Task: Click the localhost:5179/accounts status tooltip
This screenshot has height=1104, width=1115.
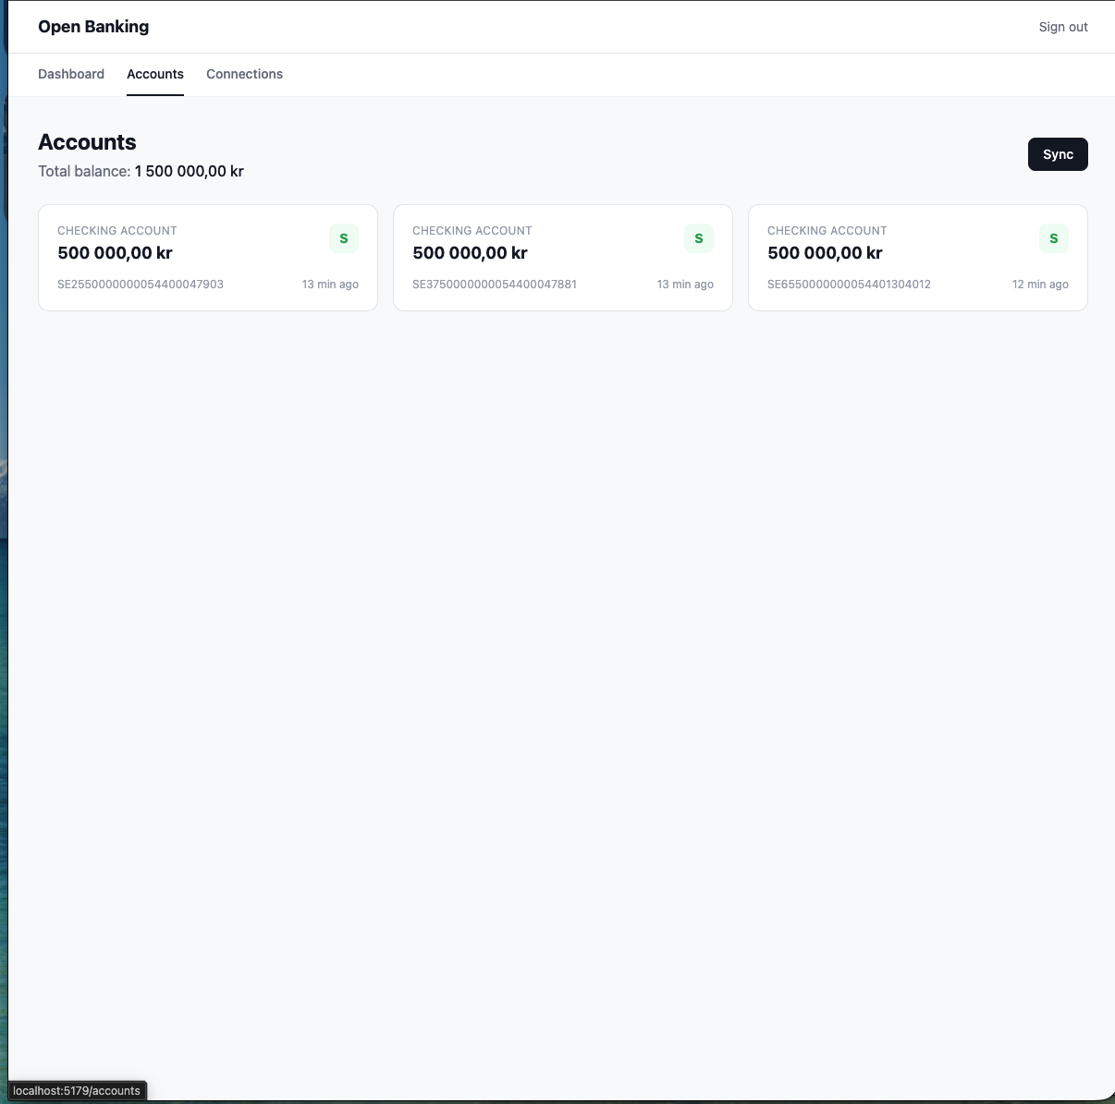Action: pyautogui.click(x=78, y=1090)
